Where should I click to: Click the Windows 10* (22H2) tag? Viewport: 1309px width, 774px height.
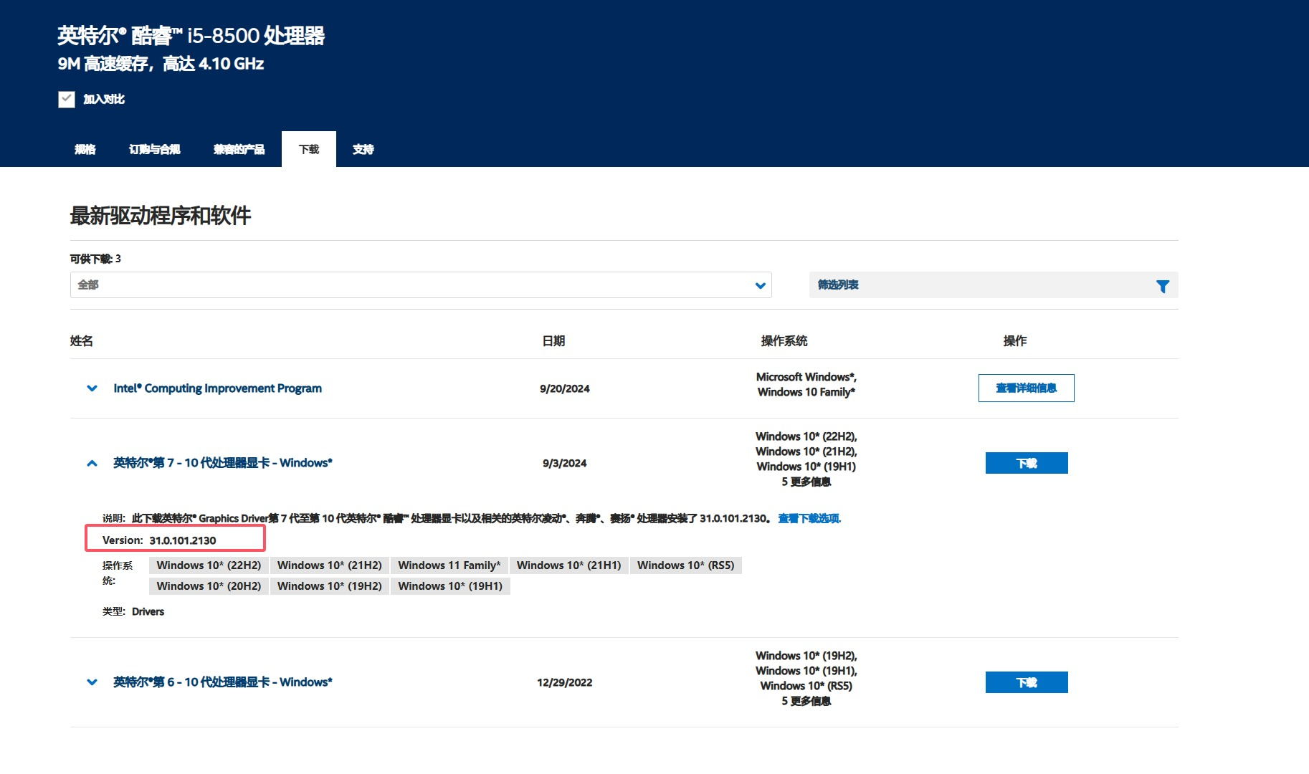[209, 565]
